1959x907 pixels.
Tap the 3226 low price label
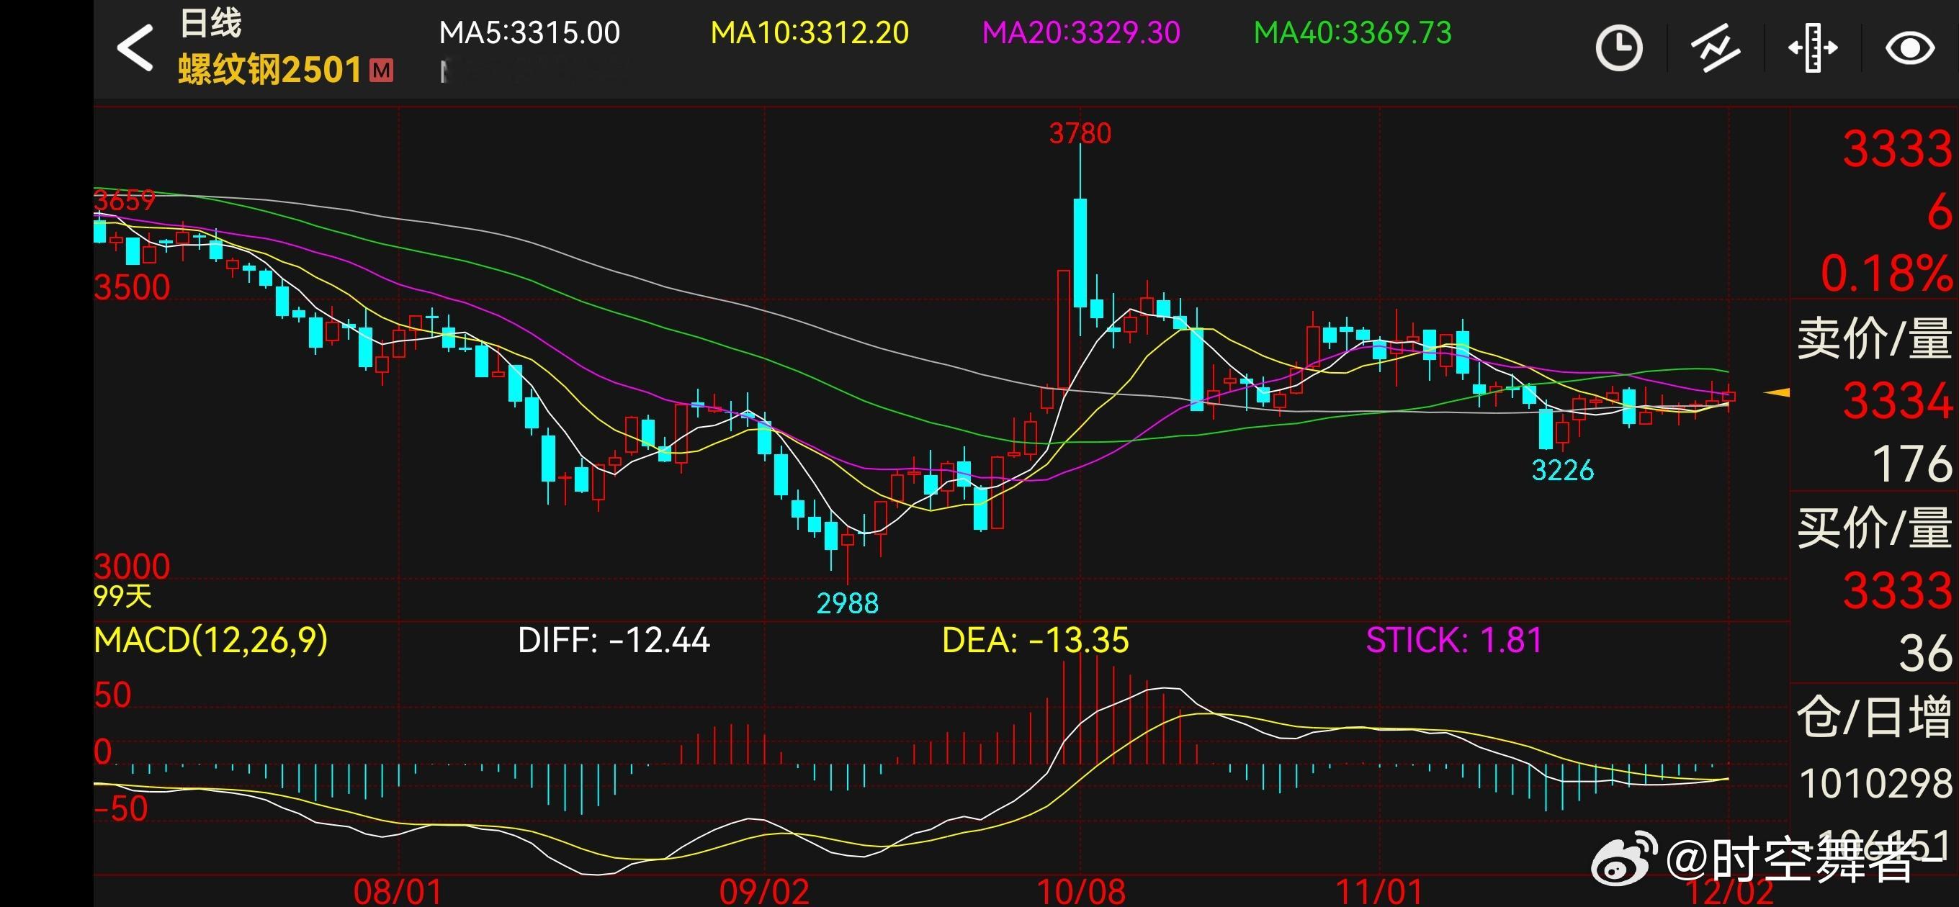click(x=1562, y=471)
